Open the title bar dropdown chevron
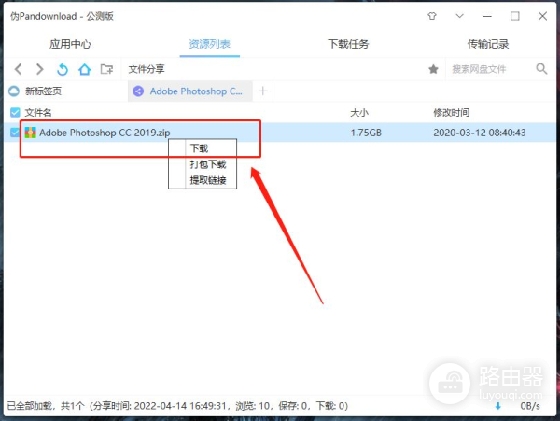 pyautogui.click(x=459, y=16)
